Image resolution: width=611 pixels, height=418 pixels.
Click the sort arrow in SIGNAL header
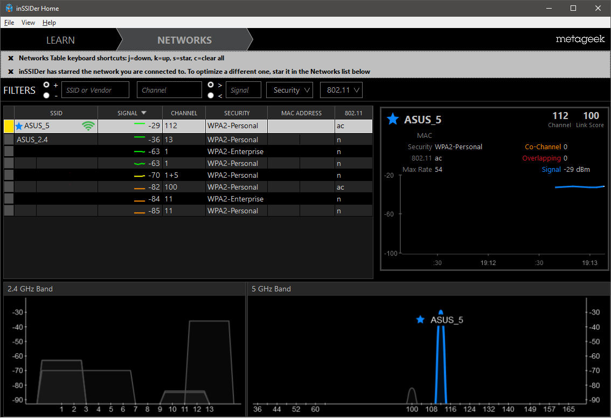coord(144,113)
